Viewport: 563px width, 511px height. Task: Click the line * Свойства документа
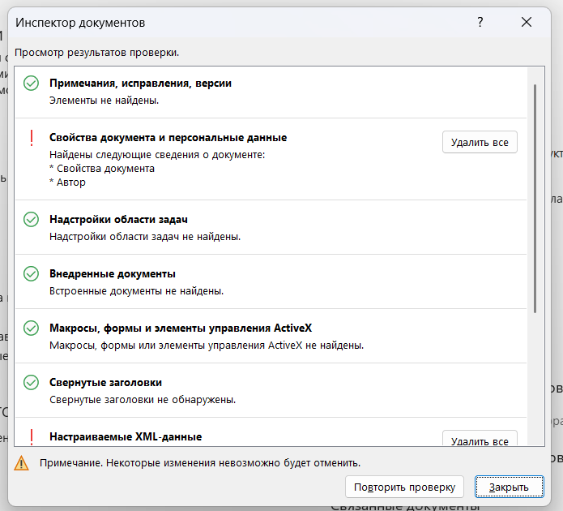coord(102,169)
